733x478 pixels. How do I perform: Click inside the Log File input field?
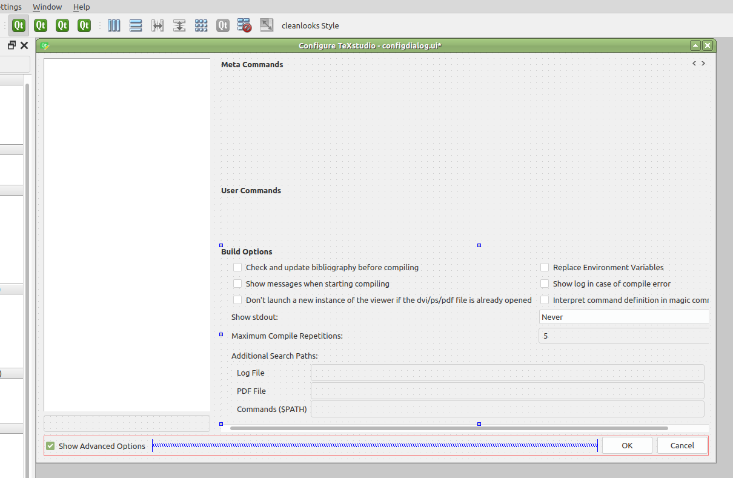(x=507, y=372)
